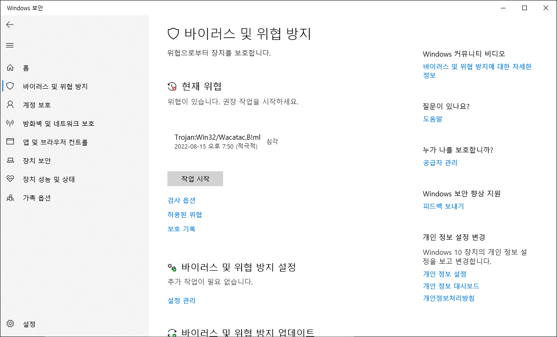
Task: Click the Windows 보안 향상 지원 heading
Action: click(x=462, y=194)
